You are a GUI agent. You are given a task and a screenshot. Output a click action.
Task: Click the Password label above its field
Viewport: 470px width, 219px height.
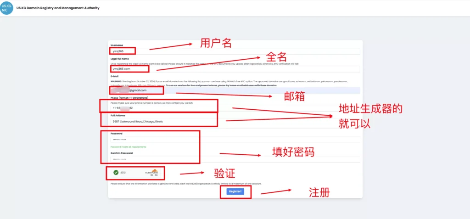(x=117, y=134)
